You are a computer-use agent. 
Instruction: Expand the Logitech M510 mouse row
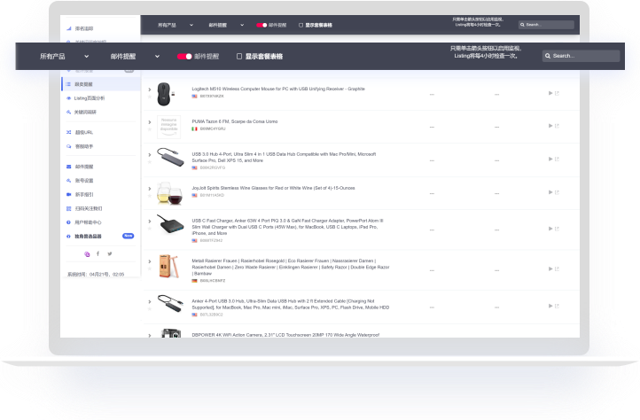coord(150,89)
